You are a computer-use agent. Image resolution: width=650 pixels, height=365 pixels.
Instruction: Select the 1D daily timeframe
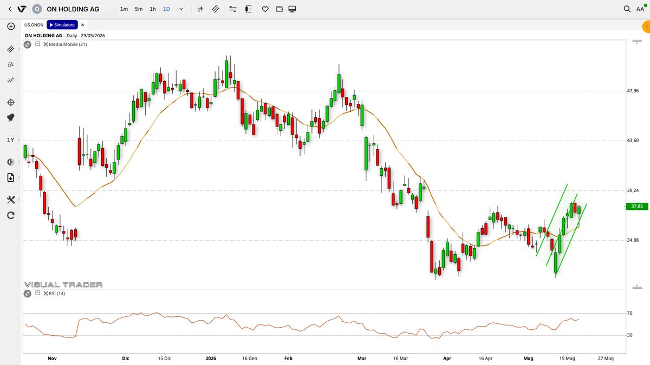pos(166,9)
